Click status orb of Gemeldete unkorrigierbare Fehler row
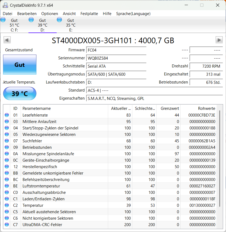226x232 pixels. (7, 173)
